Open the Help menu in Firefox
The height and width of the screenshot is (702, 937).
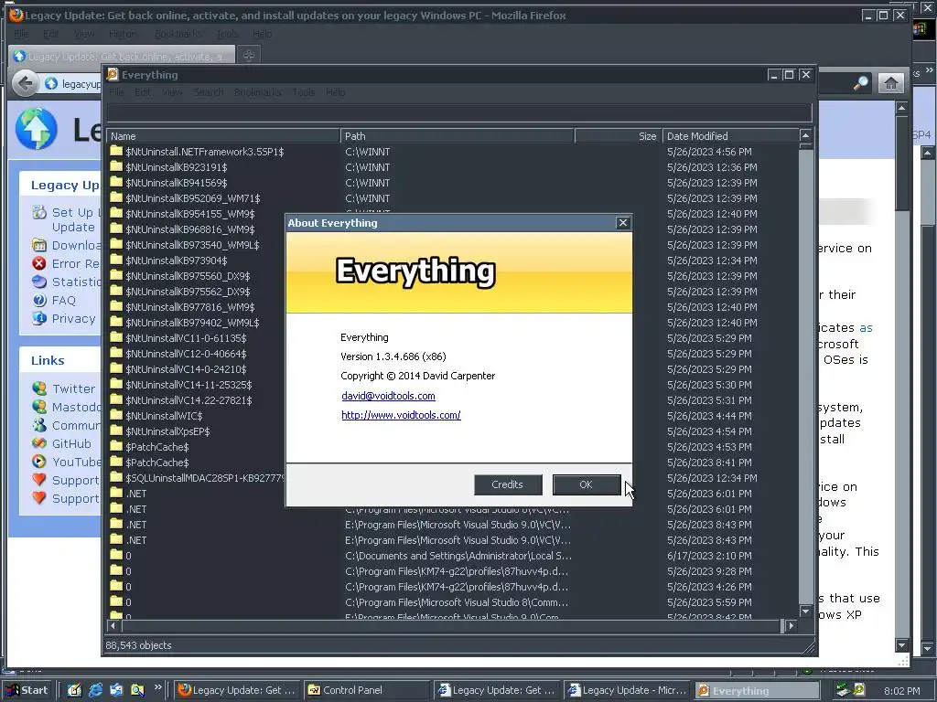point(262,34)
